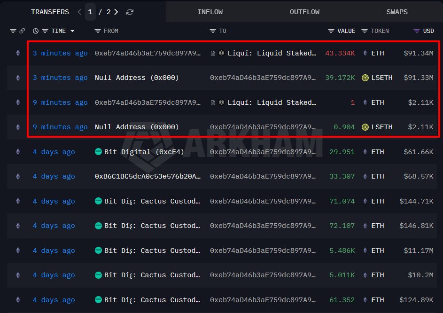443x313 pixels.
Task: Click Liqui logo icon in $2.11K ETH row
Action: click(222, 102)
